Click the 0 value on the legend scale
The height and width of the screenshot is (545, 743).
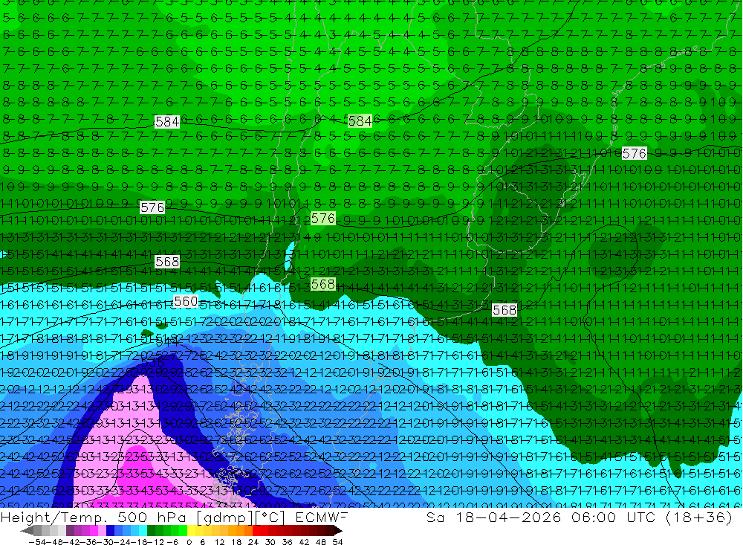(x=189, y=542)
